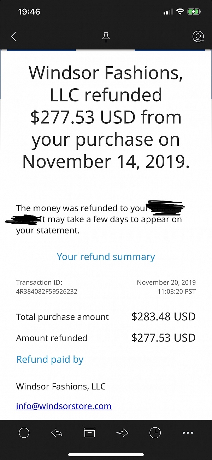
Task: Tap the Amount refunded $277.53 USD value
Action: [x=163, y=338]
